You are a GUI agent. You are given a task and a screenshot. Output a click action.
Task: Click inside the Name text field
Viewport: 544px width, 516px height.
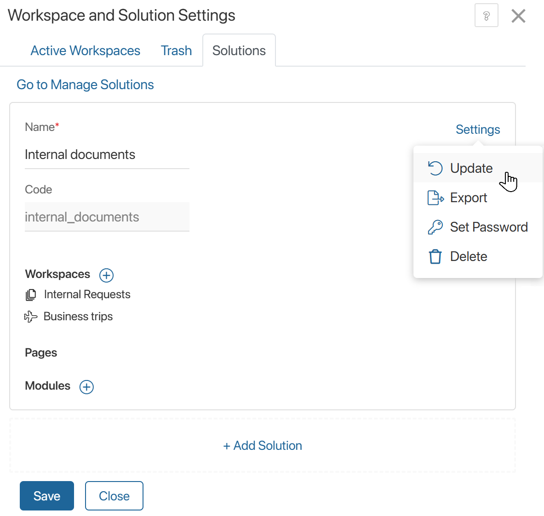[107, 155]
